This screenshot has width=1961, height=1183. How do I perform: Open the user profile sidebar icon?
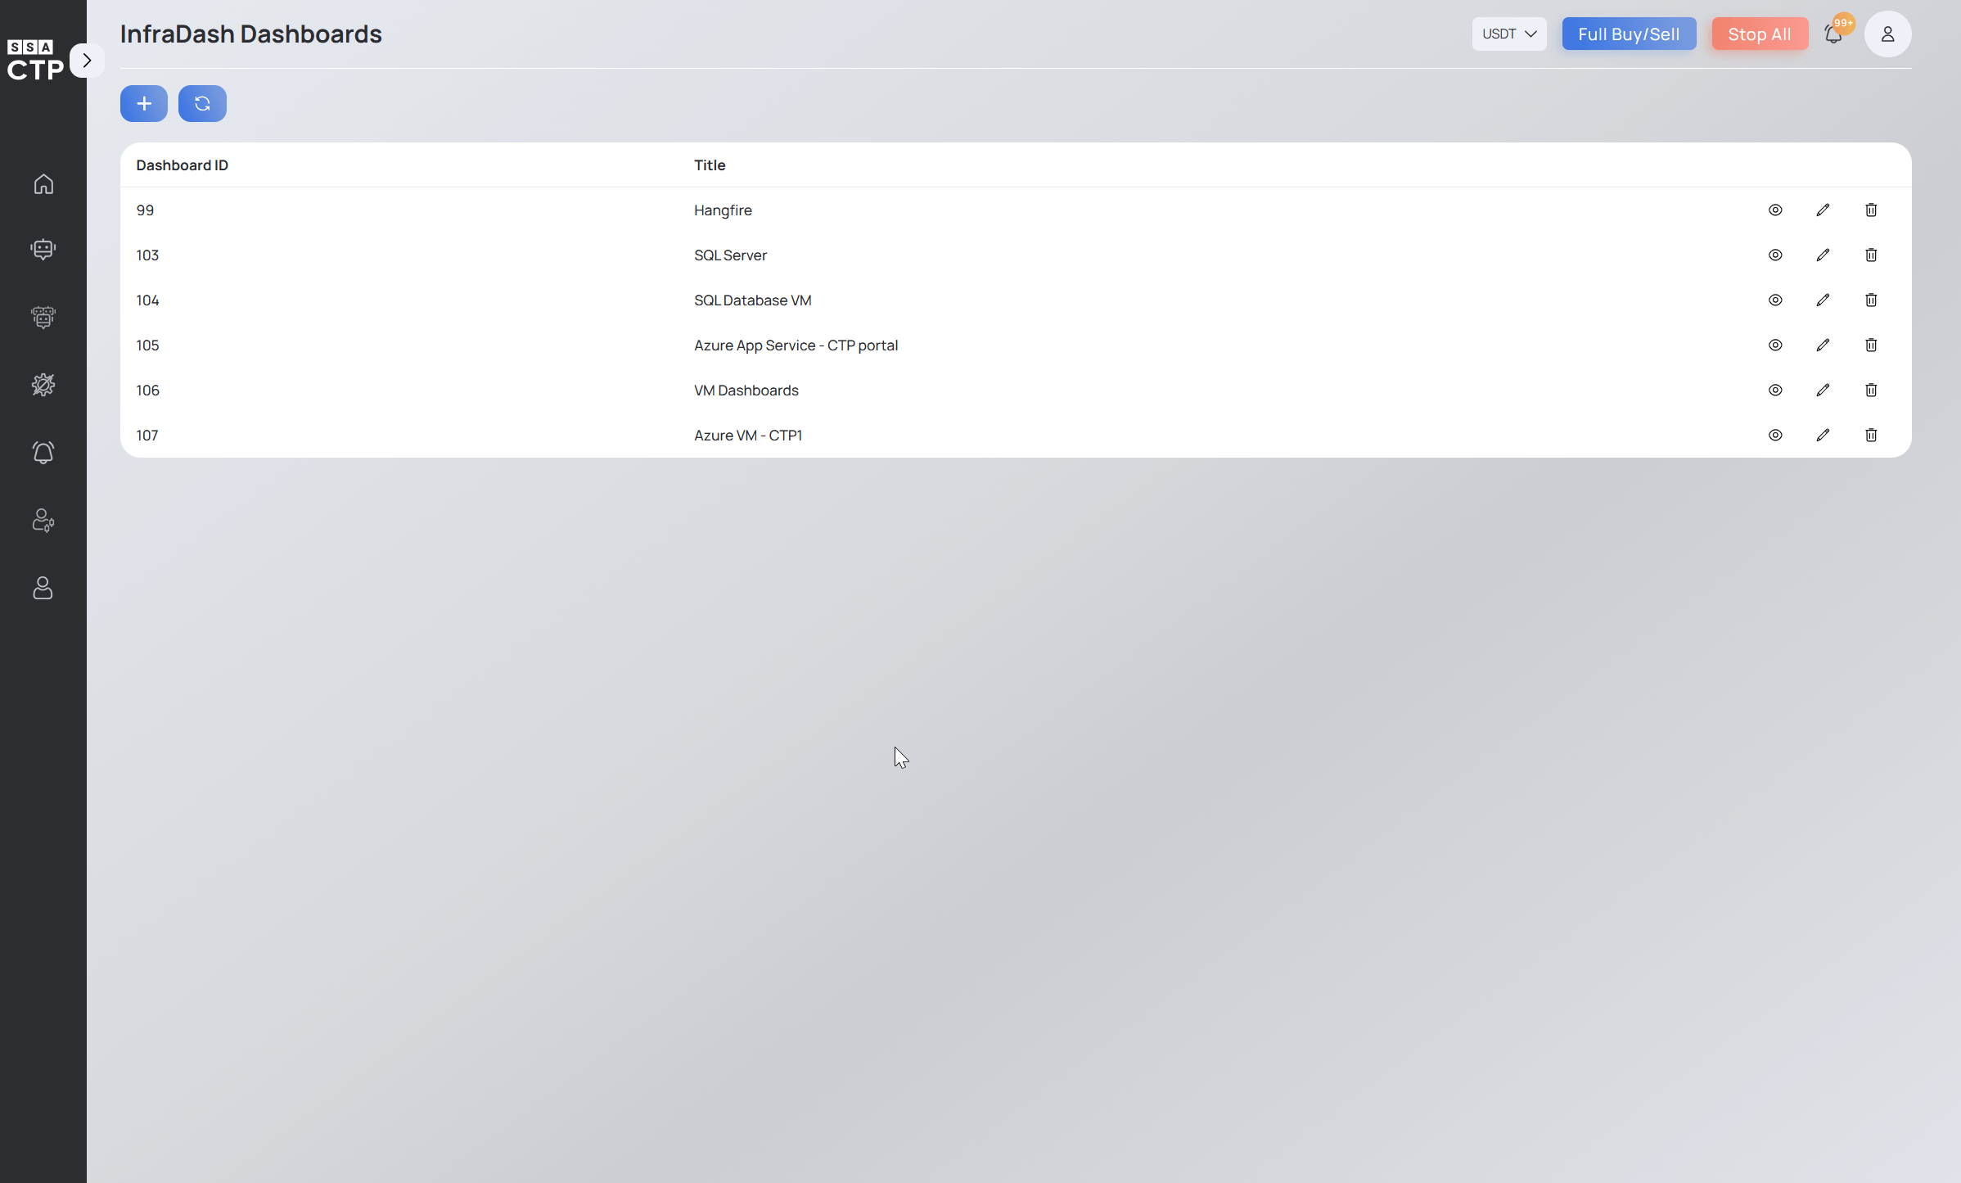click(43, 588)
